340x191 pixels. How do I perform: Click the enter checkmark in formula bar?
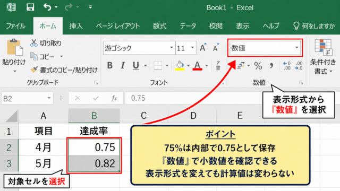pyautogui.click(x=96, y=98)
